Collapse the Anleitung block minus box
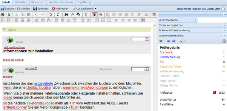227x111 pixels. click(4, 70)
